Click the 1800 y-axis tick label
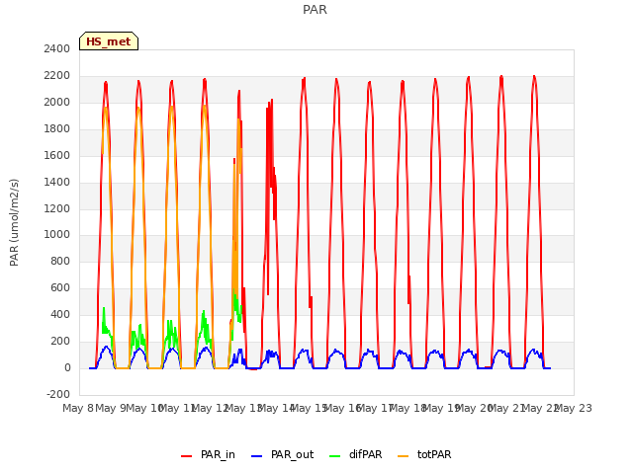The height and width of the screenshot is (474, 633). click(57, 128)
